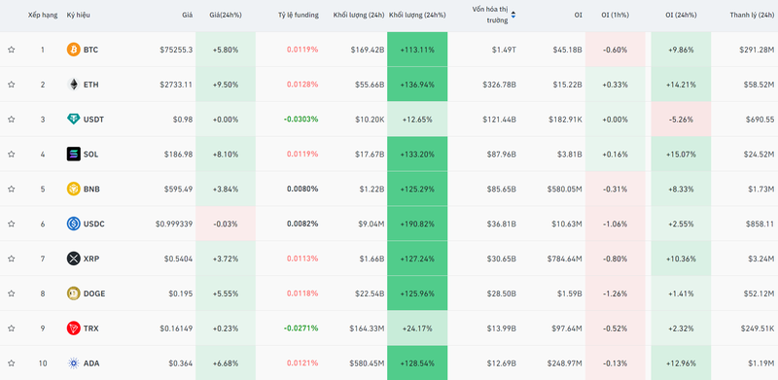Toggle the favorite star for BTC
The width and height of the screenshot is (778, 380).
[12, 50]
